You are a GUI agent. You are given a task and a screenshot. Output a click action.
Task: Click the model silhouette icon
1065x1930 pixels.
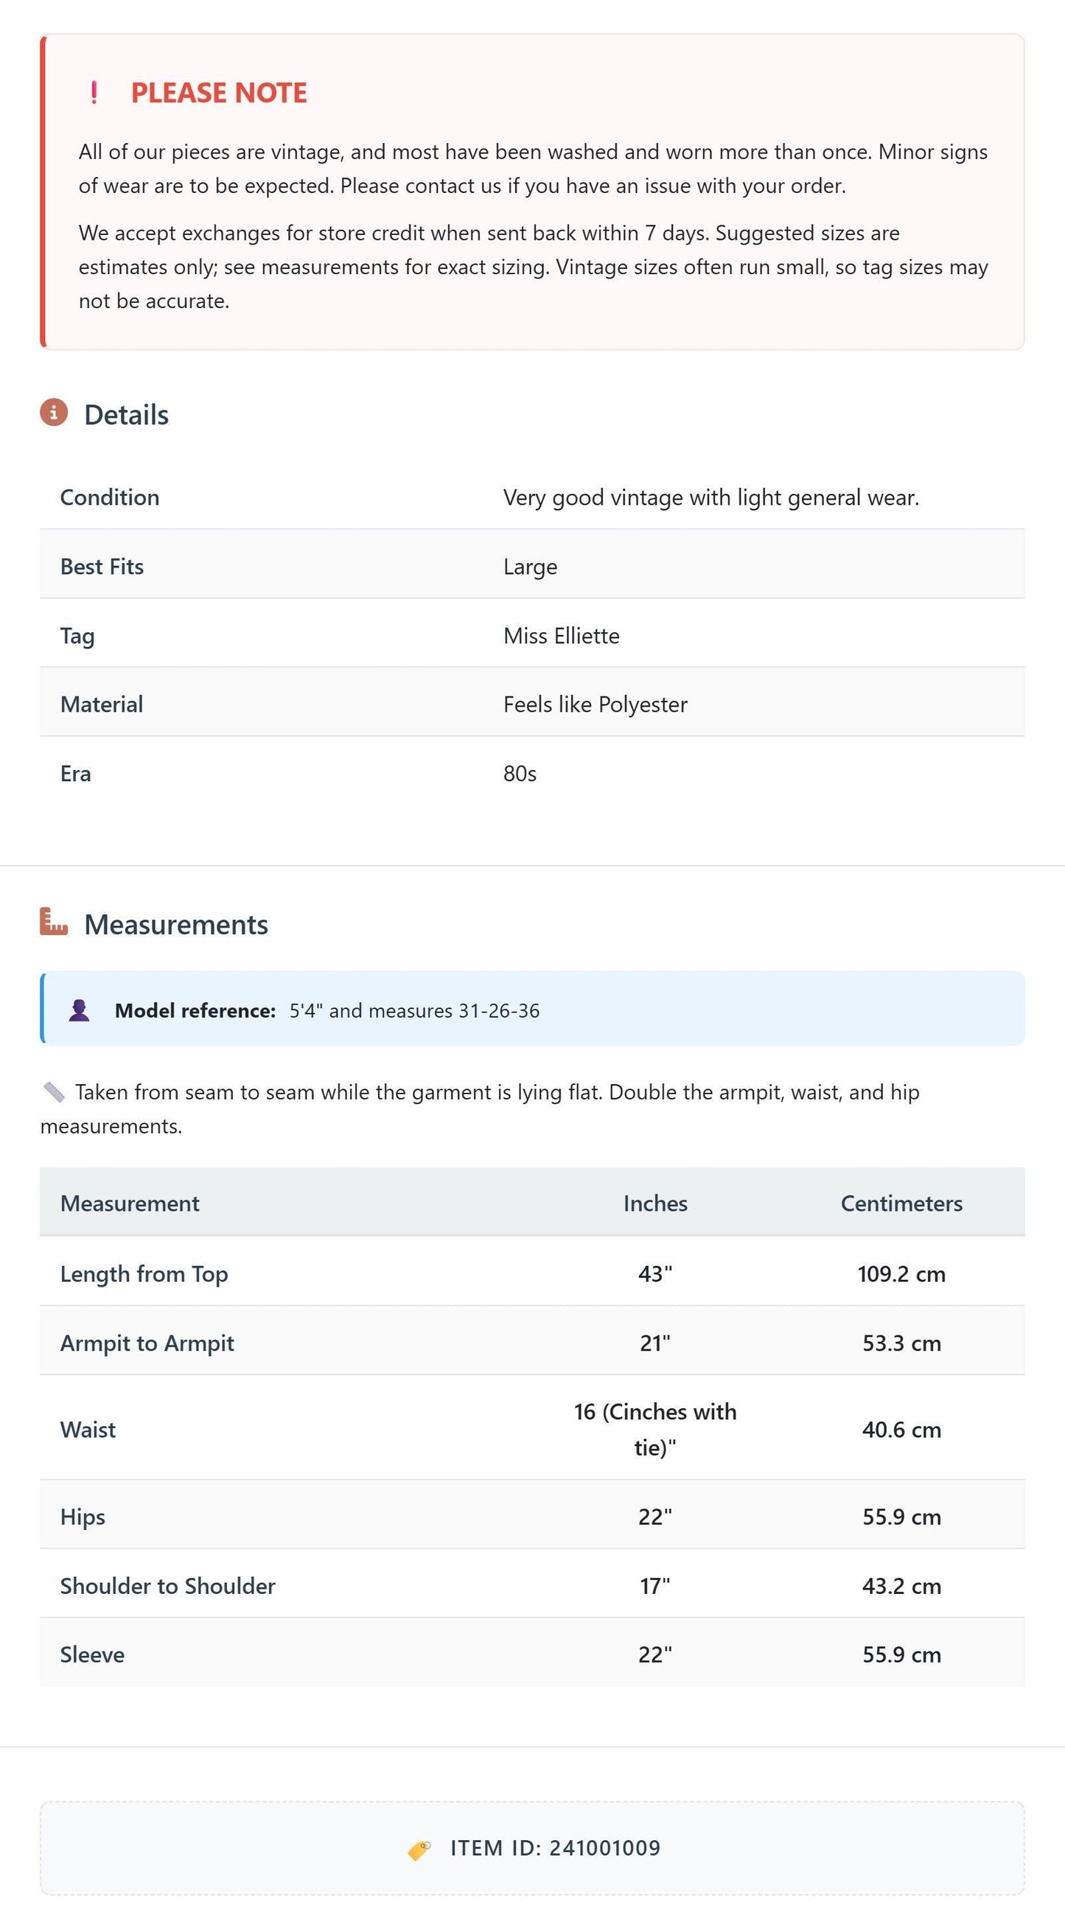pos(80,1010)
